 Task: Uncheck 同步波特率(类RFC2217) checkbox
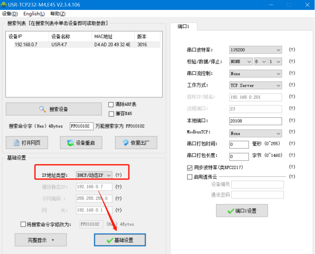point(190,167)
